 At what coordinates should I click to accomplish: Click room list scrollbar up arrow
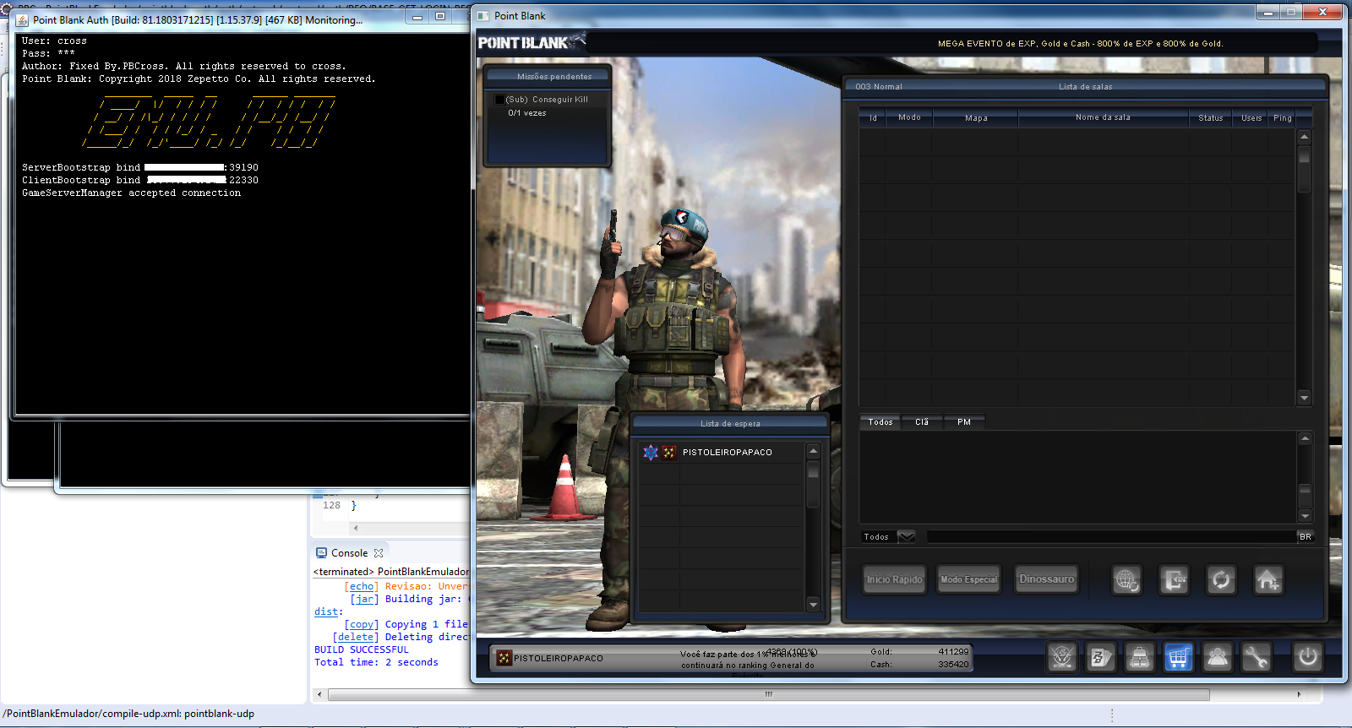pyautogui.click(x=1304, y=137)
